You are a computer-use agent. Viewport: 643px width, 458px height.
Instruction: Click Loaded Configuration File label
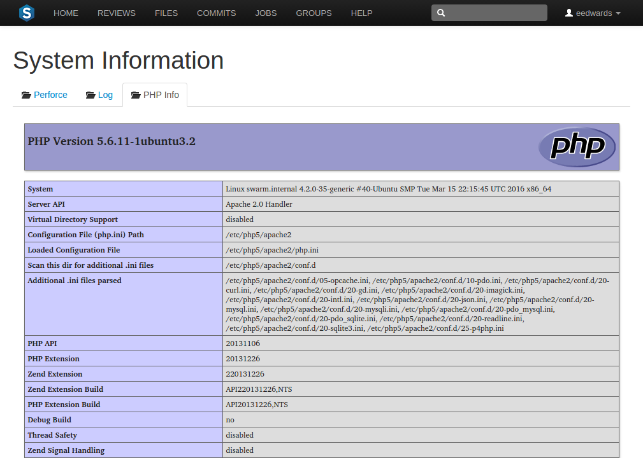coord(74,249)
